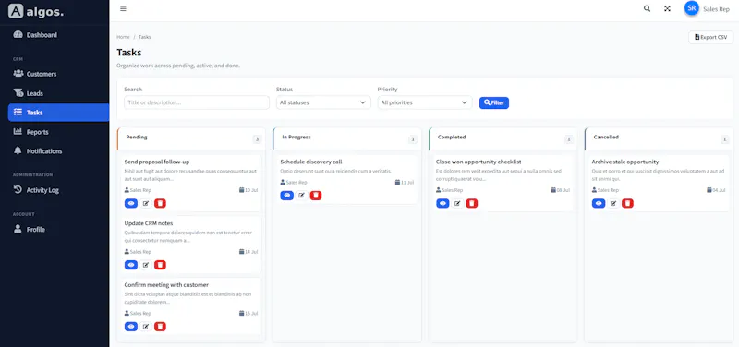Click the 'Schedule discovery call' title
Screen dimensions: 739x347
[x=311, y=162]
